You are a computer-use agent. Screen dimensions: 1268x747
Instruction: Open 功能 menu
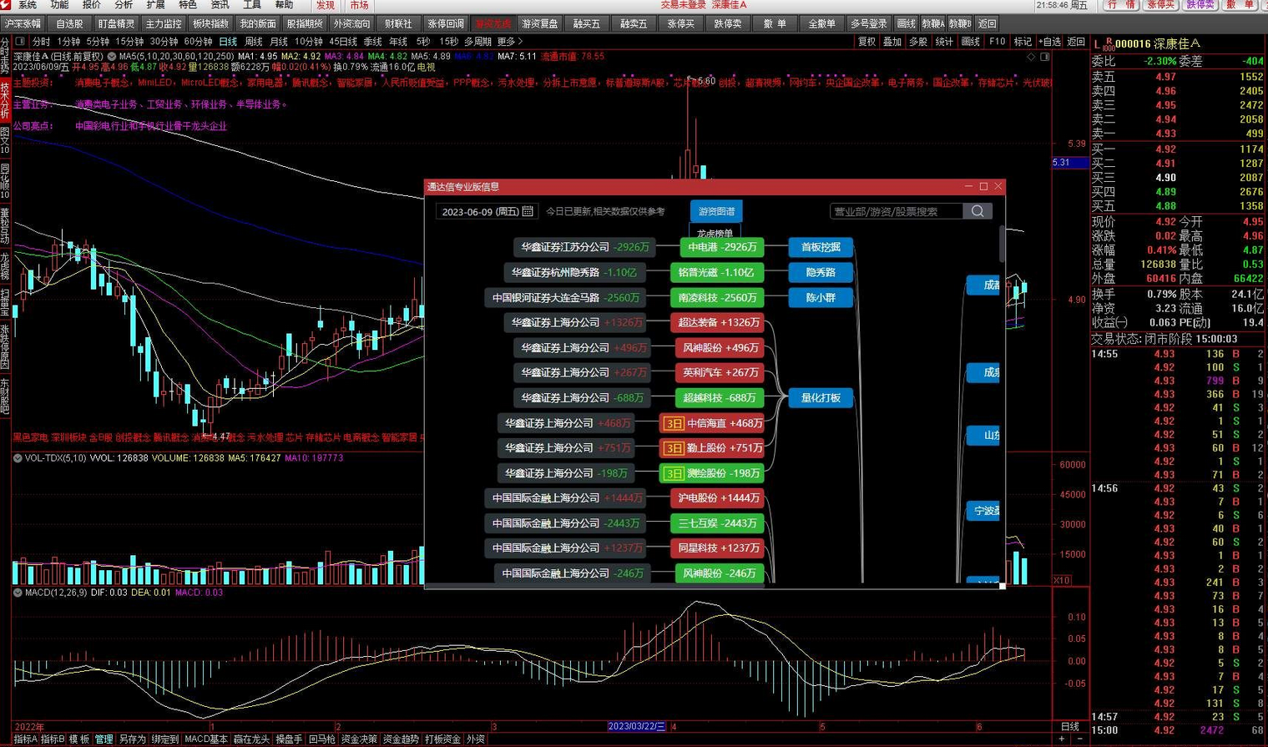(59, 5)
